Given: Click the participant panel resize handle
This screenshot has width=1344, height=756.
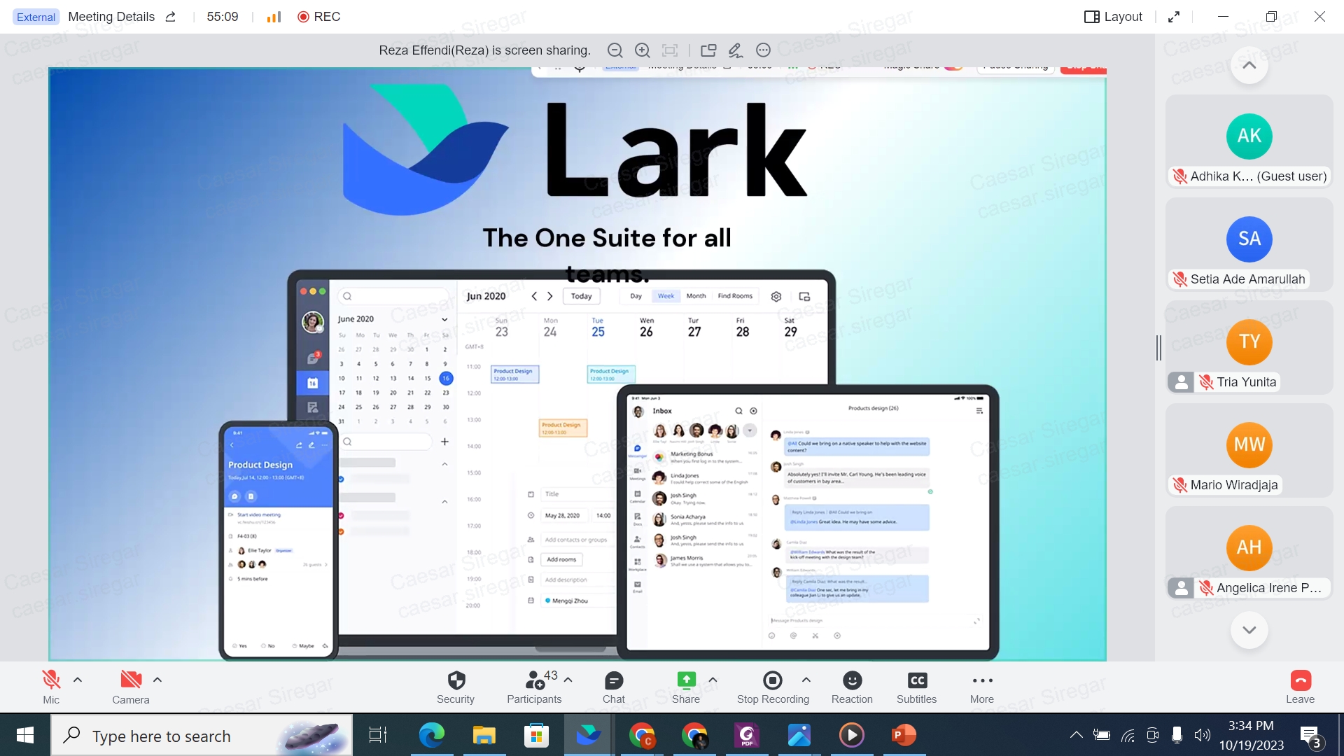Looking at the screenshot, I should [x=1159, y=348].
